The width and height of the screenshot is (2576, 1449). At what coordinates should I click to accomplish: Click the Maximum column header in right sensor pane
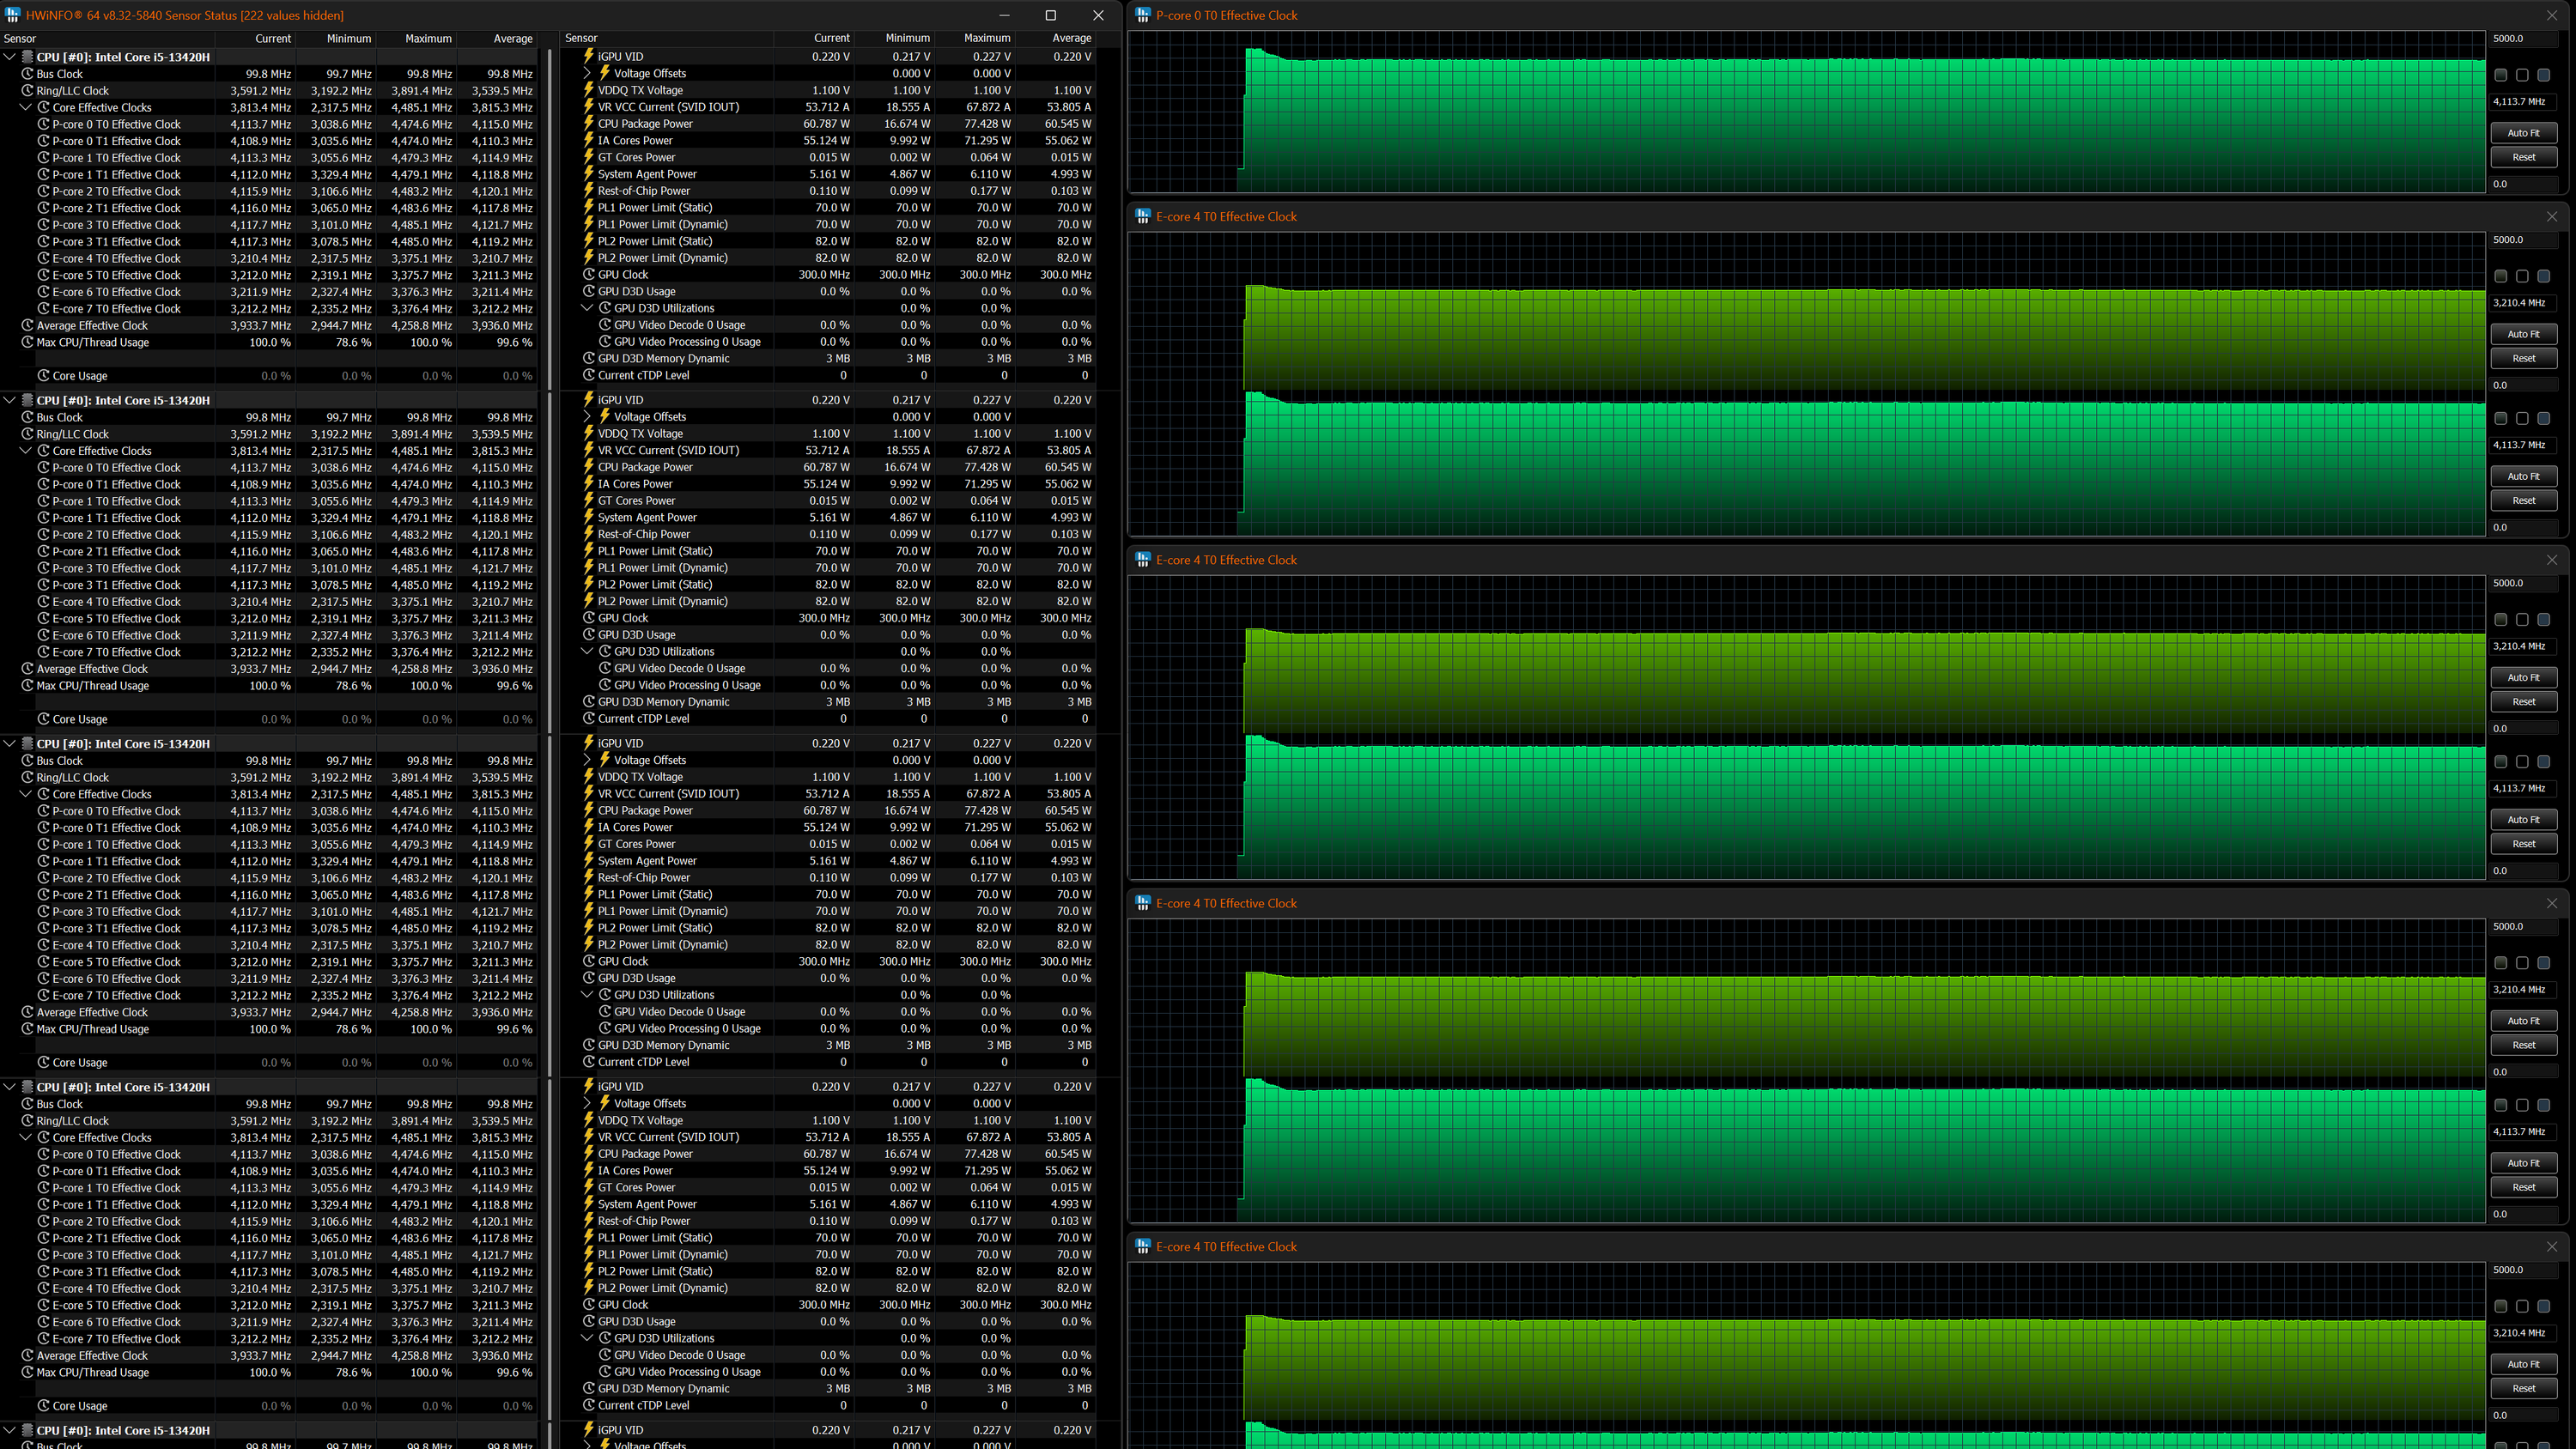coord(975,38)
